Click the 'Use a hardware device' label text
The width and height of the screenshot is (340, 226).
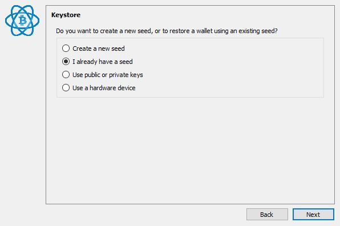[104, 88]
